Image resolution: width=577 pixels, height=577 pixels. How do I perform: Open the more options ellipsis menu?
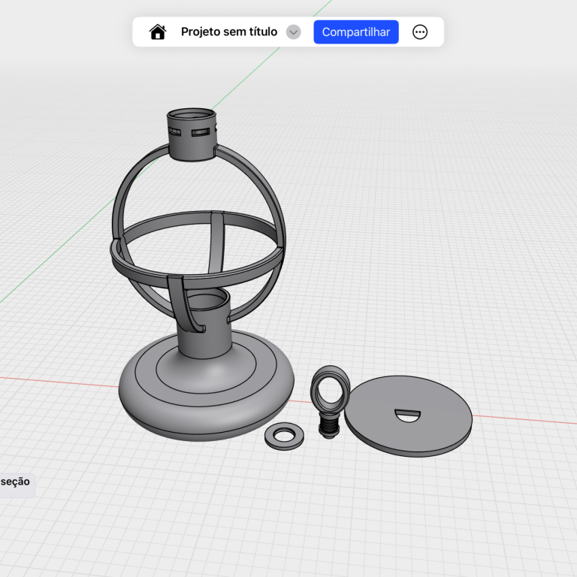(x=420, y=32)
